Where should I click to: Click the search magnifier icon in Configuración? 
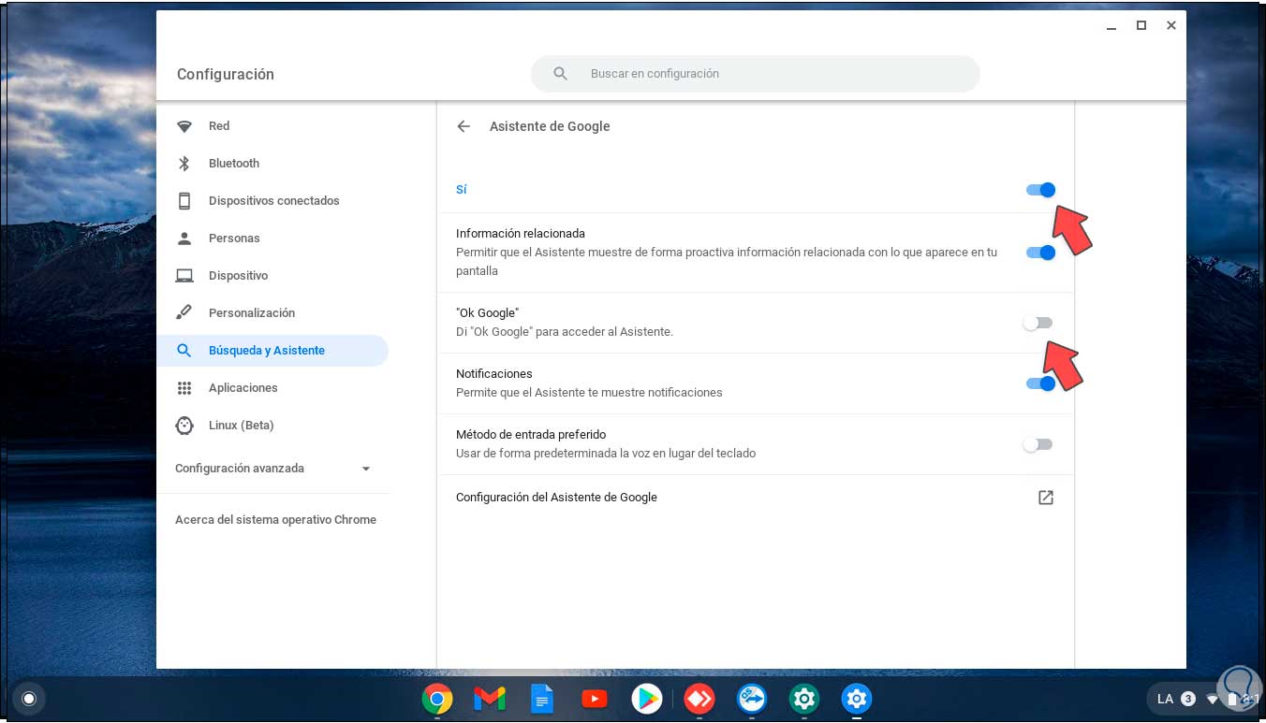coord(560,74)
